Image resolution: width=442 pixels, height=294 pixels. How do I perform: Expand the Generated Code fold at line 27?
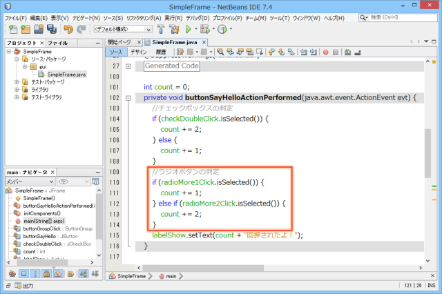pyautogui.click(x=128, y=66)
